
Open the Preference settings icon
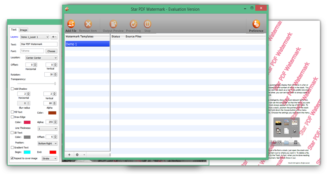pos(256,24)
